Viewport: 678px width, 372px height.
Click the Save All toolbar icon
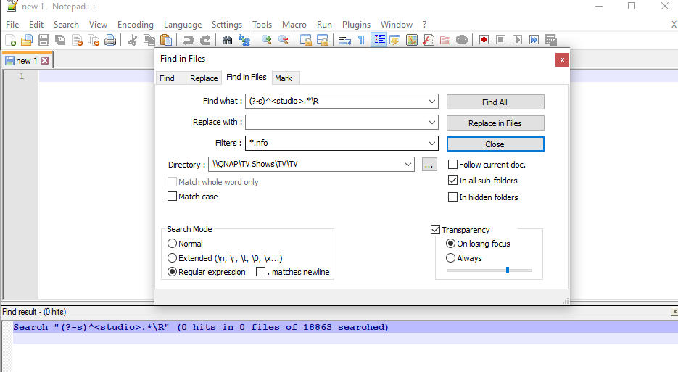[60, 40]
